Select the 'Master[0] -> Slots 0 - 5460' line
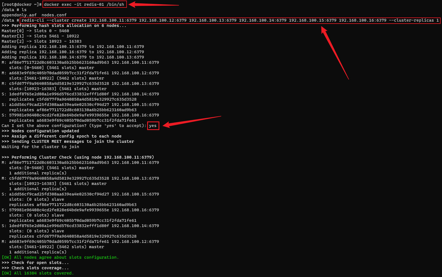 [x=35, y=31]
